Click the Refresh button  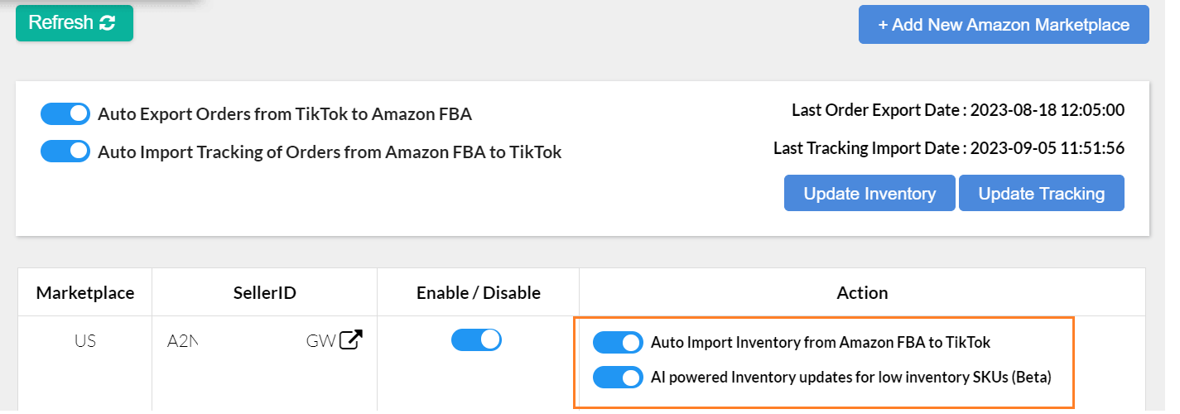pos(74,23)
